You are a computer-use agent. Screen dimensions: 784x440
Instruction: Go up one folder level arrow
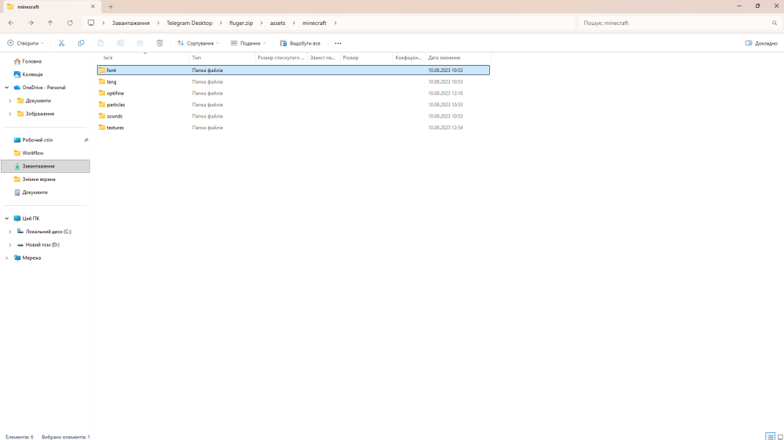click(50, 23)
